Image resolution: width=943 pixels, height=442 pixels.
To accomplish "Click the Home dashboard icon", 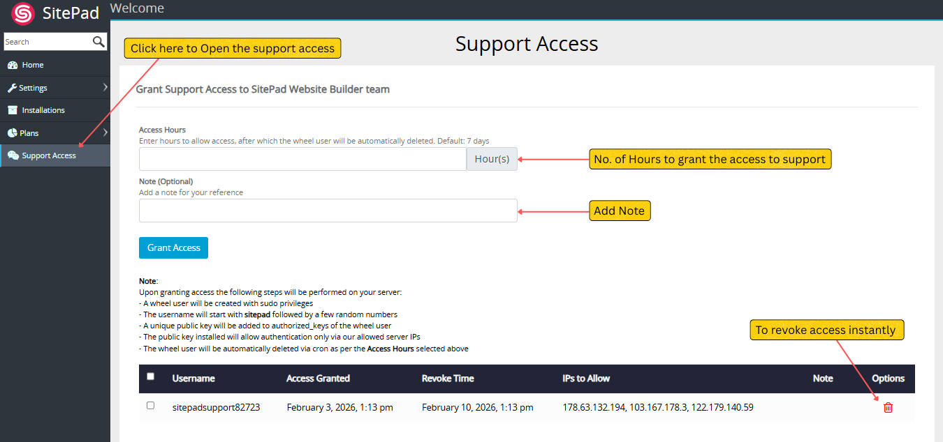I will click(13, 65).
